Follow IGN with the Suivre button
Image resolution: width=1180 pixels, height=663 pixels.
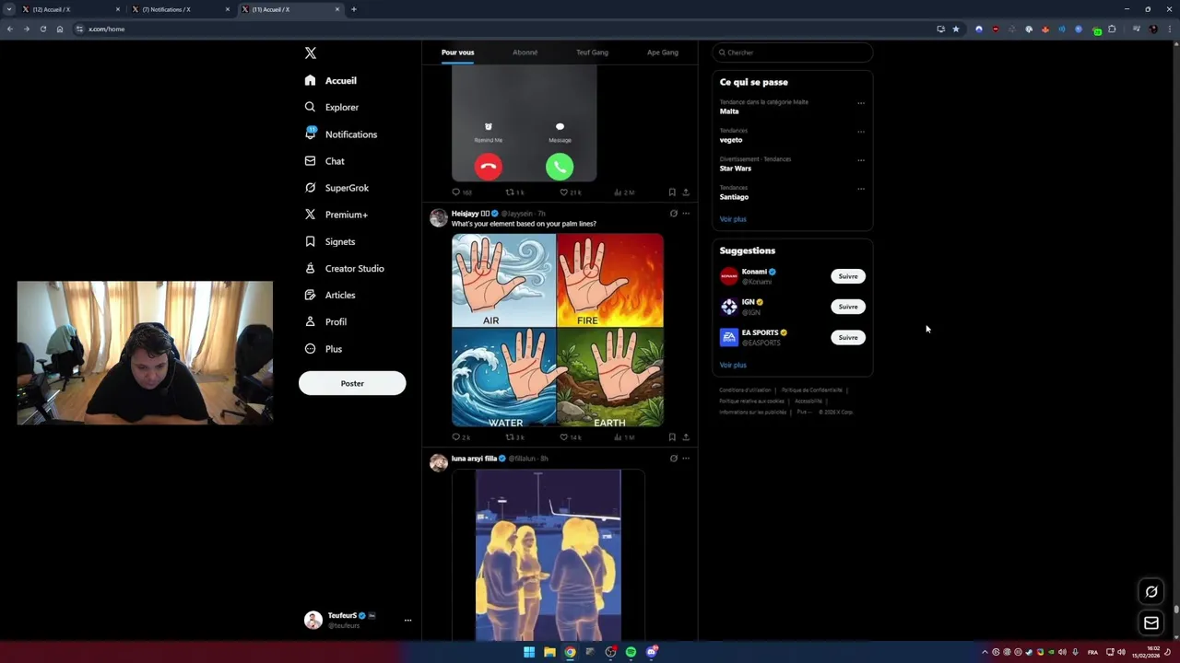pos(848,307)
